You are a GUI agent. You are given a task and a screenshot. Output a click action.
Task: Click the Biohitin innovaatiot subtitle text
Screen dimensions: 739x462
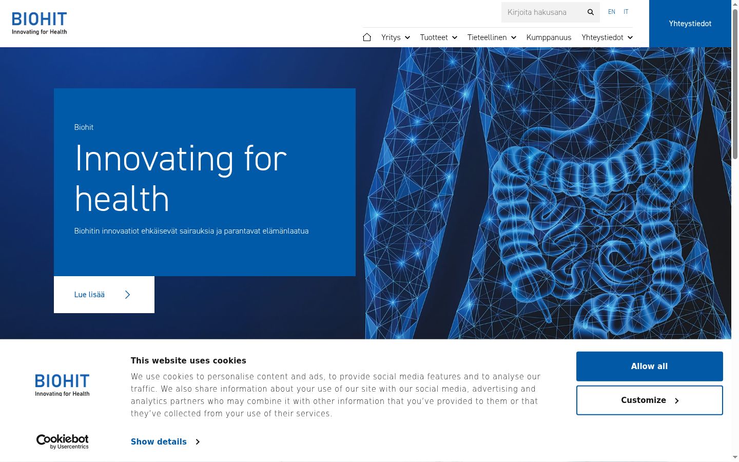(191, 231)
